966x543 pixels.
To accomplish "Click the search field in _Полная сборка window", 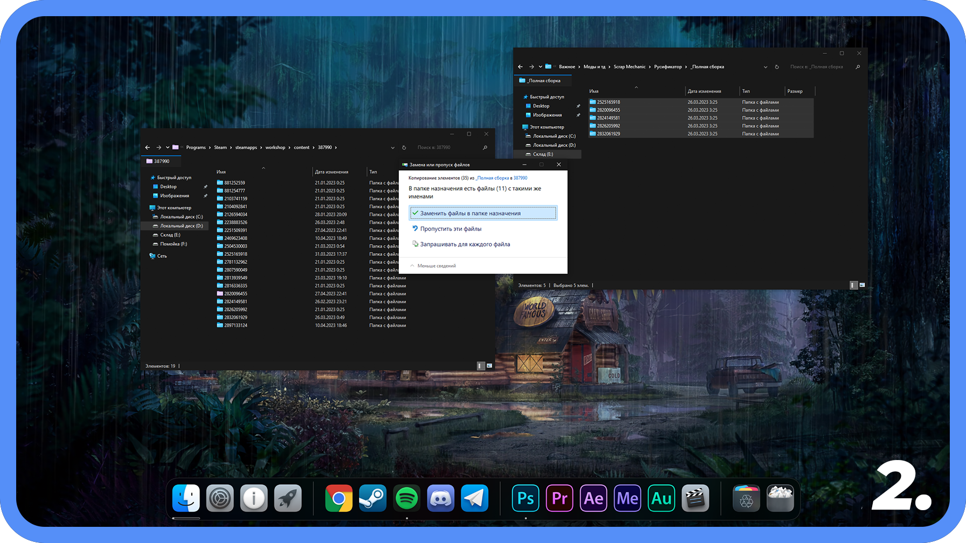I will 819,67.
